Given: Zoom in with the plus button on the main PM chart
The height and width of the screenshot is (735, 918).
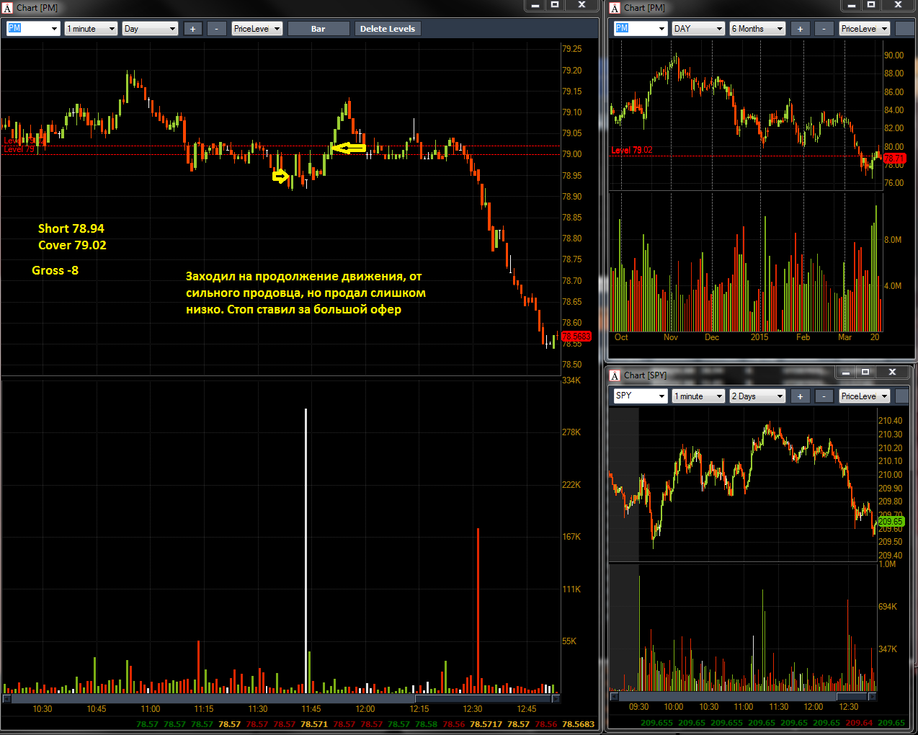Looking at the screenshot, I should coord(192,29).
